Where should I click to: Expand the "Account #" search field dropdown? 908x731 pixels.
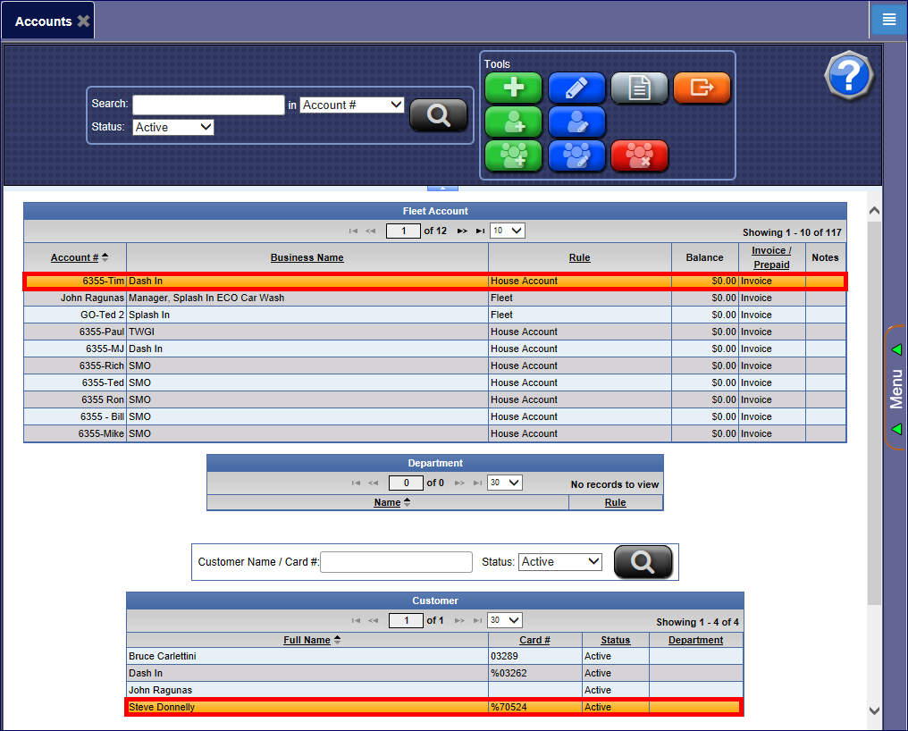pyautogui.click(x=352, y=105)
